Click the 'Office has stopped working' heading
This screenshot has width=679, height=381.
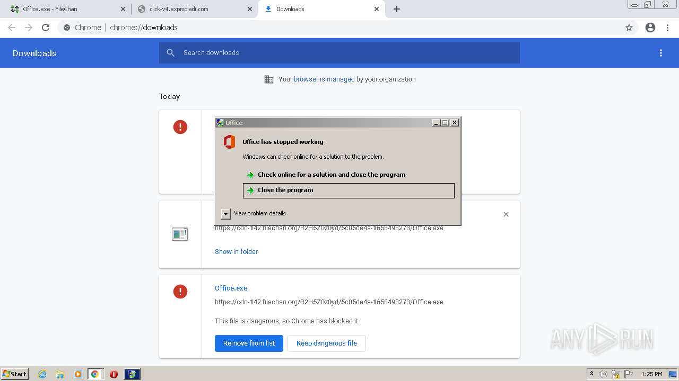coord(283,142)
